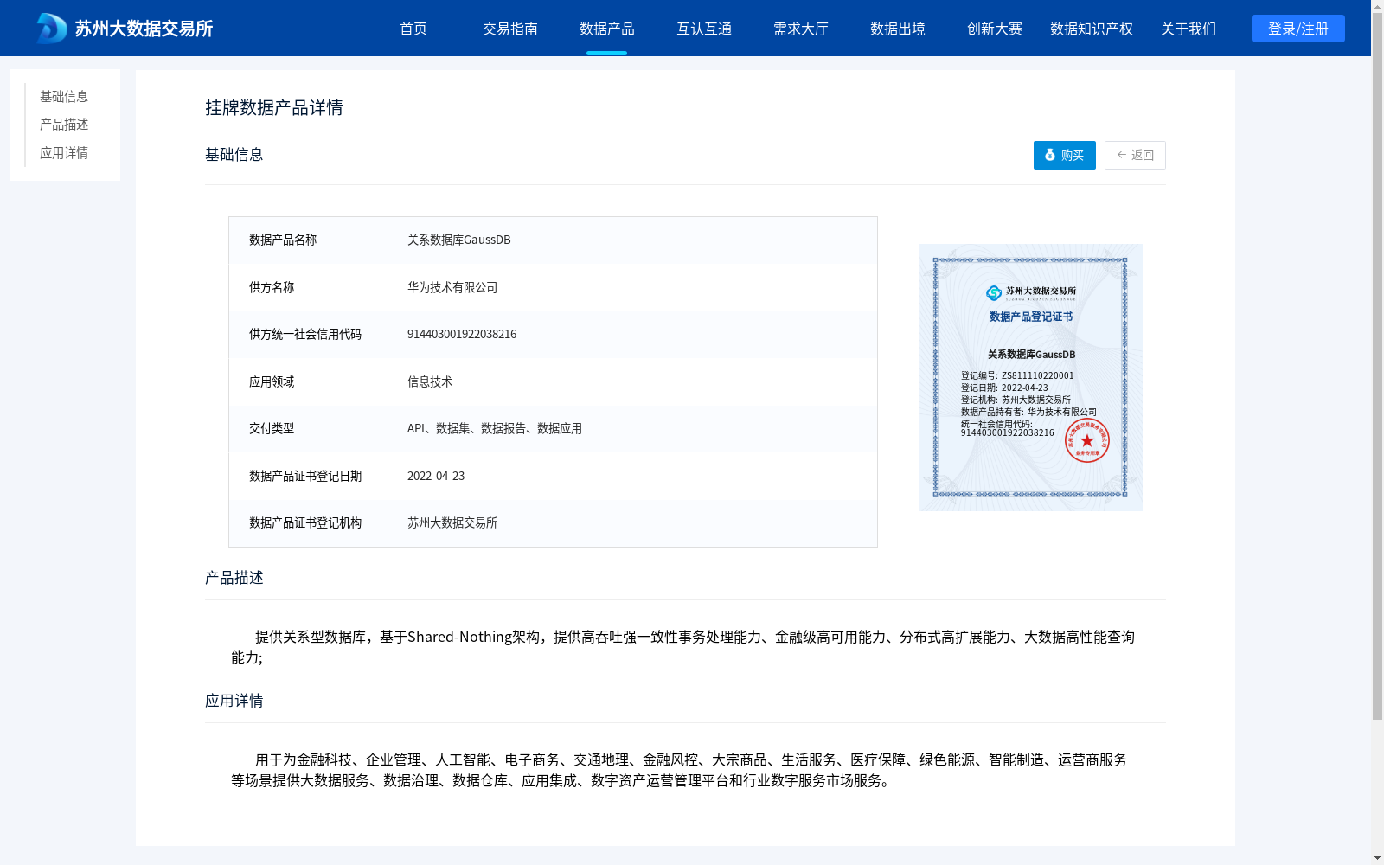Click the credit code 914403001922038216 cell

click(x=636, y=335)
